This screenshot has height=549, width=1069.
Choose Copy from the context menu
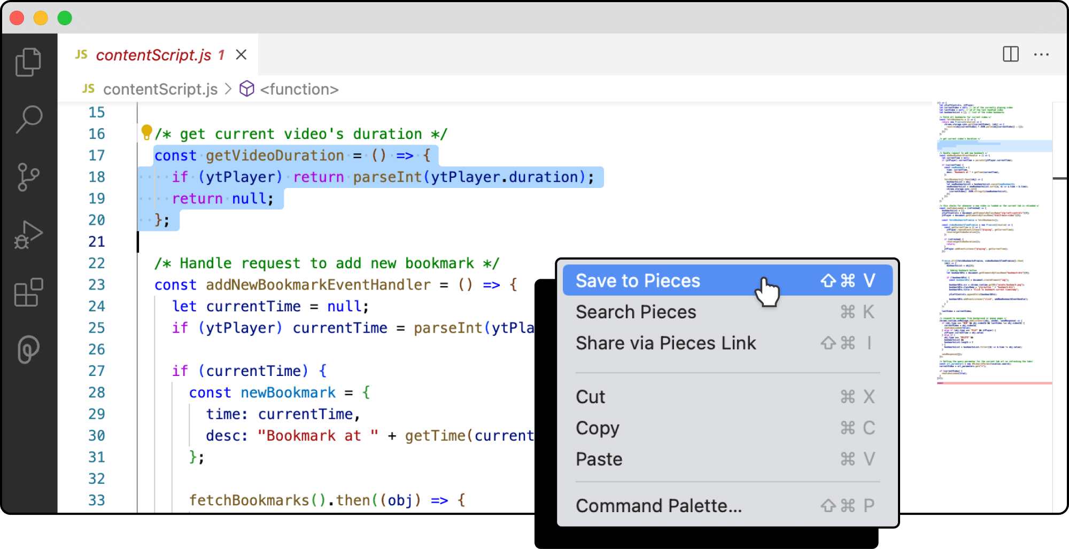pyautogui.click(x=727, y=428)
